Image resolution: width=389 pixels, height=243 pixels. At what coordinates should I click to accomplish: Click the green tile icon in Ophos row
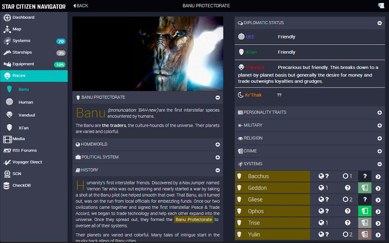pyautogui.click(x=364, y=211)
